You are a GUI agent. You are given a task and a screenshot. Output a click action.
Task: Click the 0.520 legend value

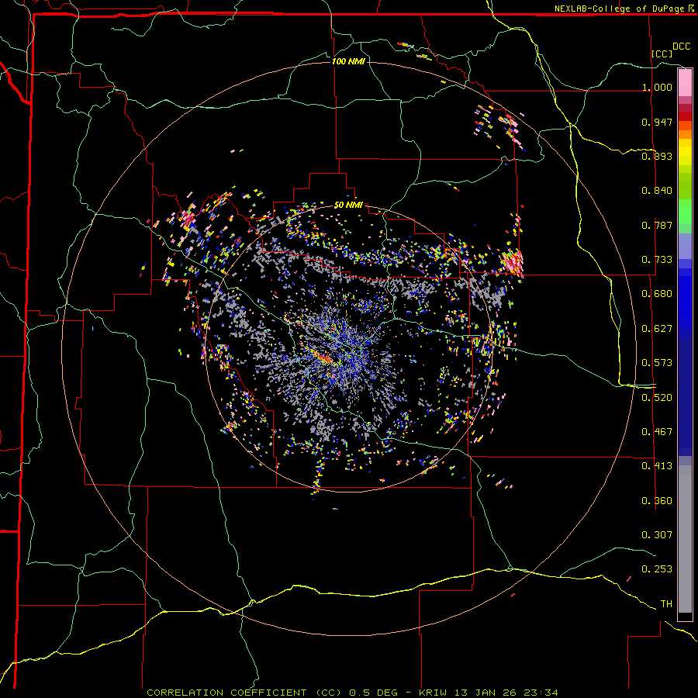coord(657,398)
